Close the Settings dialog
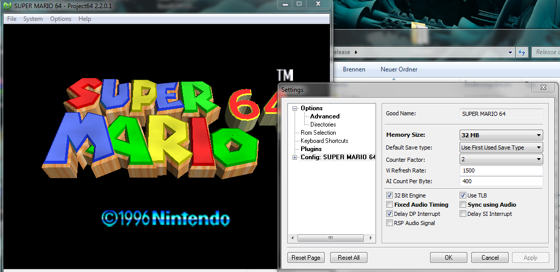560x272 pixels. tap(543, 87)
